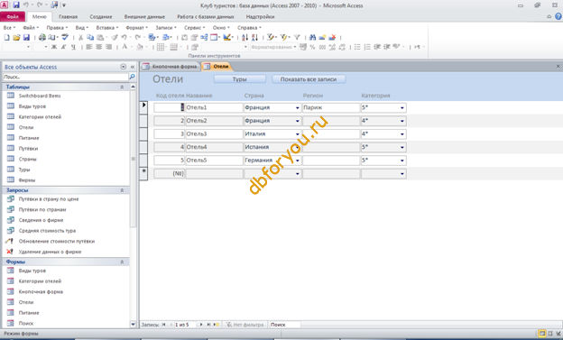The height and width of the screenshot is (340, 563).
Task: Click the gridlines icon in formatting toolbar
Action: click(x=161, y=47)
